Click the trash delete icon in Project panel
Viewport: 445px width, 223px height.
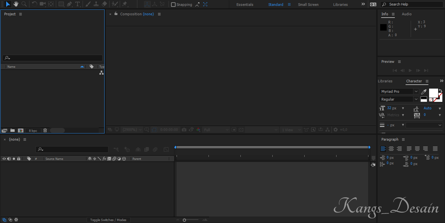[x=45, y=131]
